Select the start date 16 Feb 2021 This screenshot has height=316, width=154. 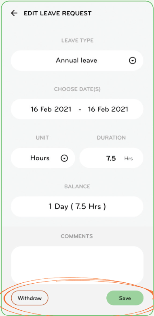point(51,109)
